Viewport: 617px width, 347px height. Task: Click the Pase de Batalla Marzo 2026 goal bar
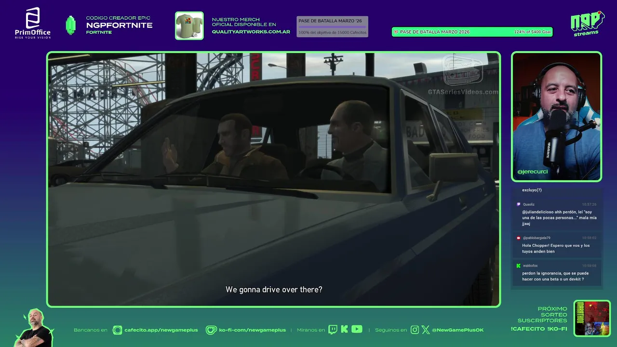tap(472, 32)
